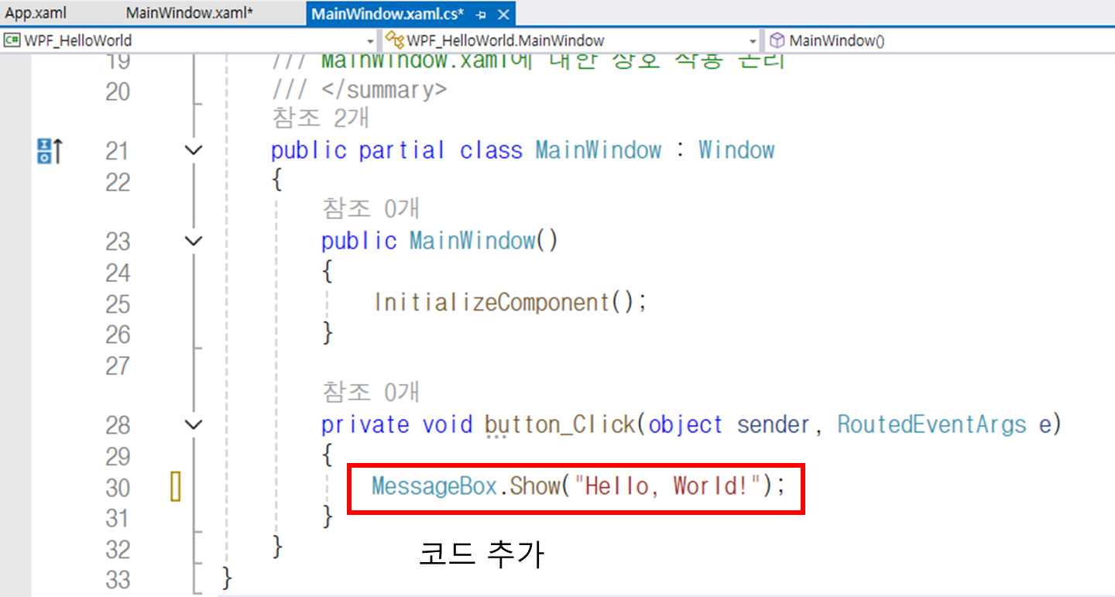Click line number 33 in the gutter
This screenshot has height=597, width=1115.
pos(118,579)
